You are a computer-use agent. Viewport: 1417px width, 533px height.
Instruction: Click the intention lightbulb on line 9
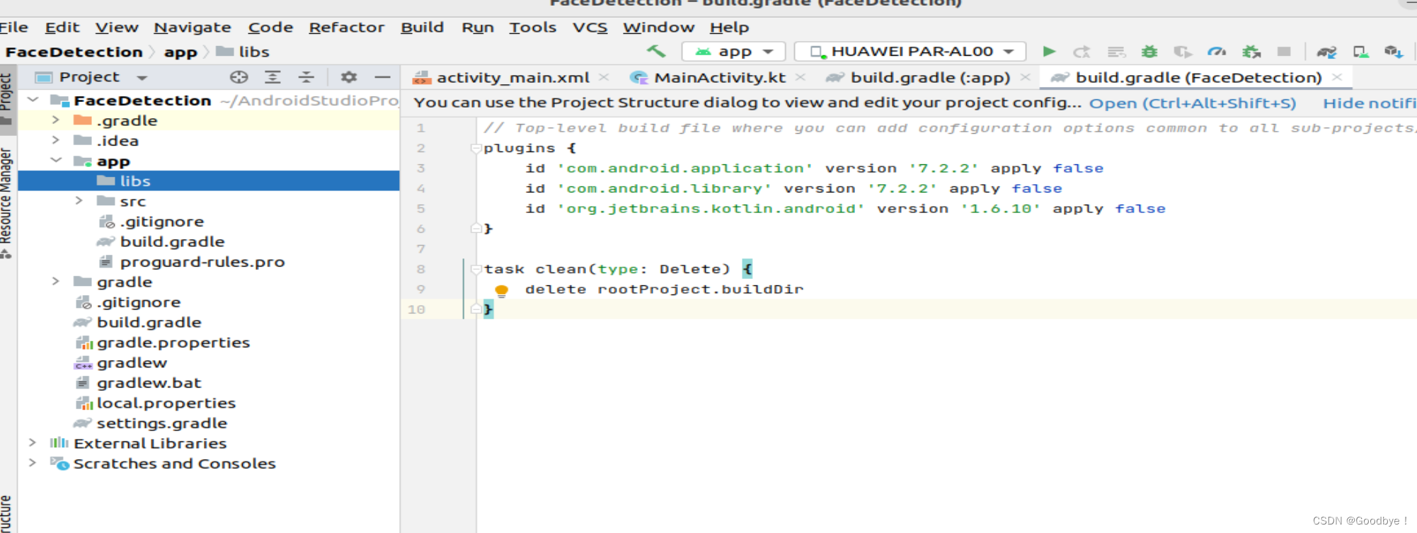[502, 290]
